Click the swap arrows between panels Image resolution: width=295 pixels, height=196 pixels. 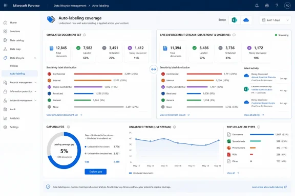pos(154,69)
